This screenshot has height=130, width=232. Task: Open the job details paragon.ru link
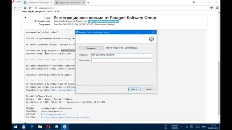tap(63, 90)
